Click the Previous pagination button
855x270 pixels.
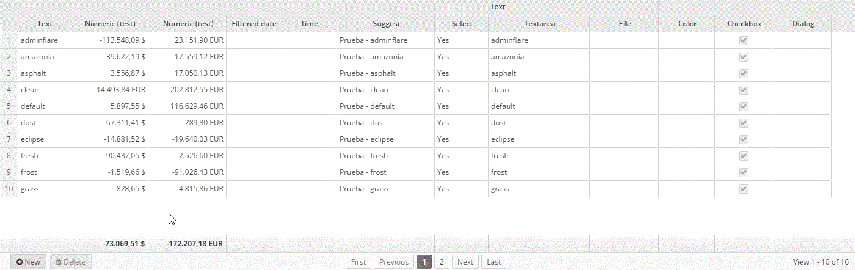coord(394,262)
